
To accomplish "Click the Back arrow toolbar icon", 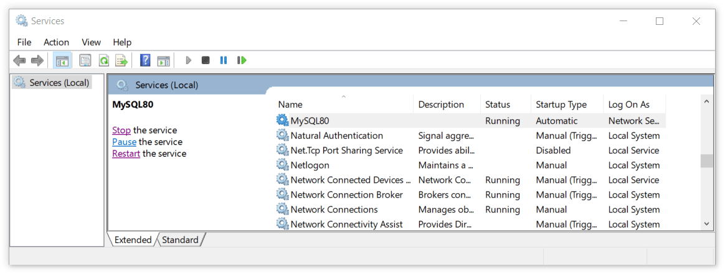I will [x=19, y=60].
